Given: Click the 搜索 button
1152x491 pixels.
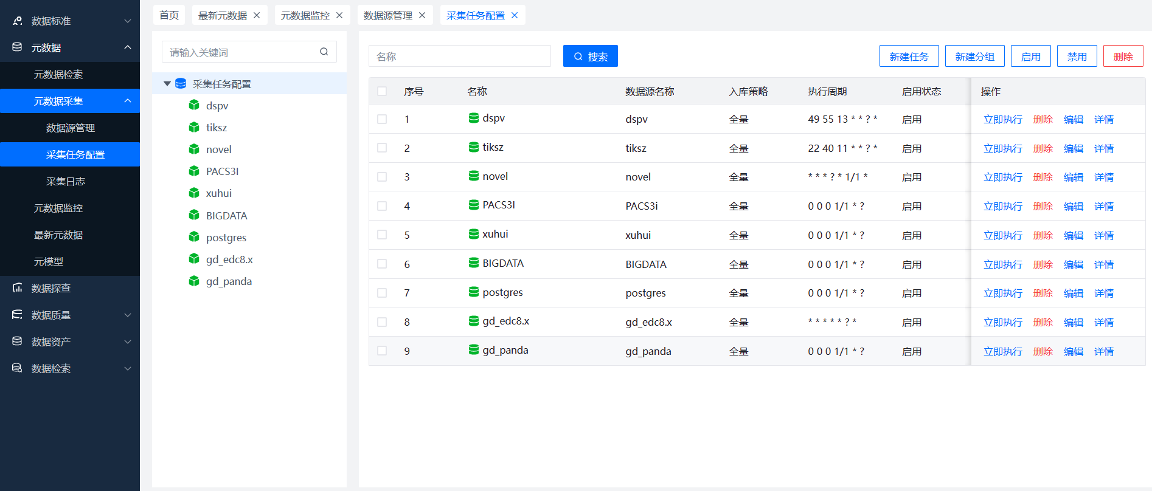Looking at the screenshot, I should pyautogui.click(x=591, y=56).
